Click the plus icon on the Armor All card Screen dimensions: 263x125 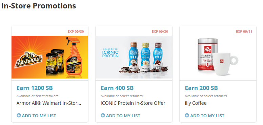[19, 115]
